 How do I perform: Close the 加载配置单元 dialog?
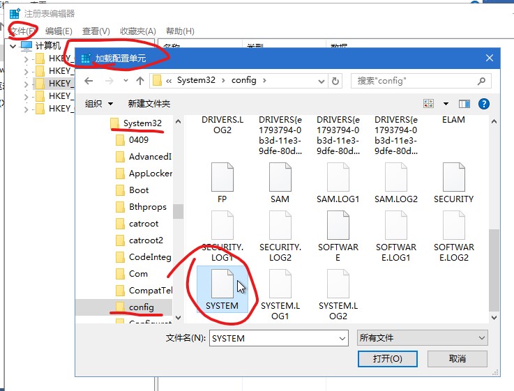490,59
